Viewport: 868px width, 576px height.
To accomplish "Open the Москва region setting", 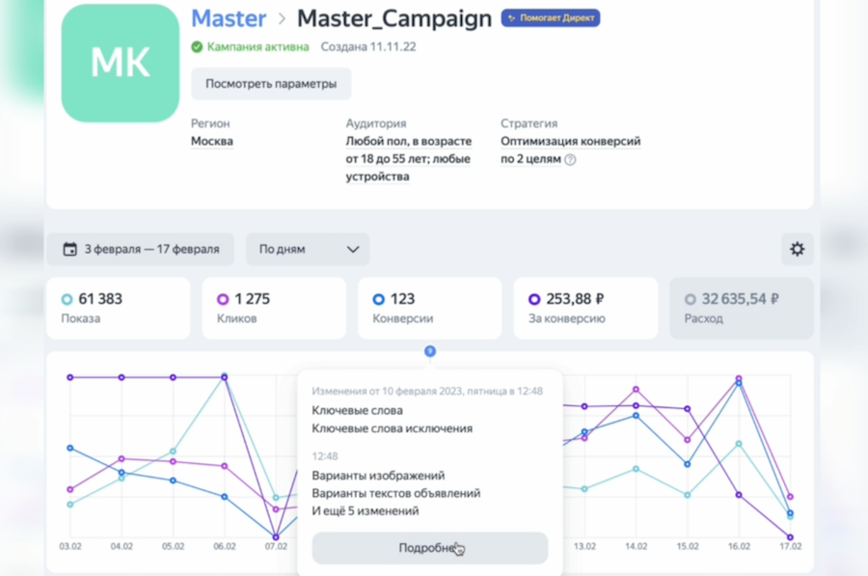I will pos(211,142).
